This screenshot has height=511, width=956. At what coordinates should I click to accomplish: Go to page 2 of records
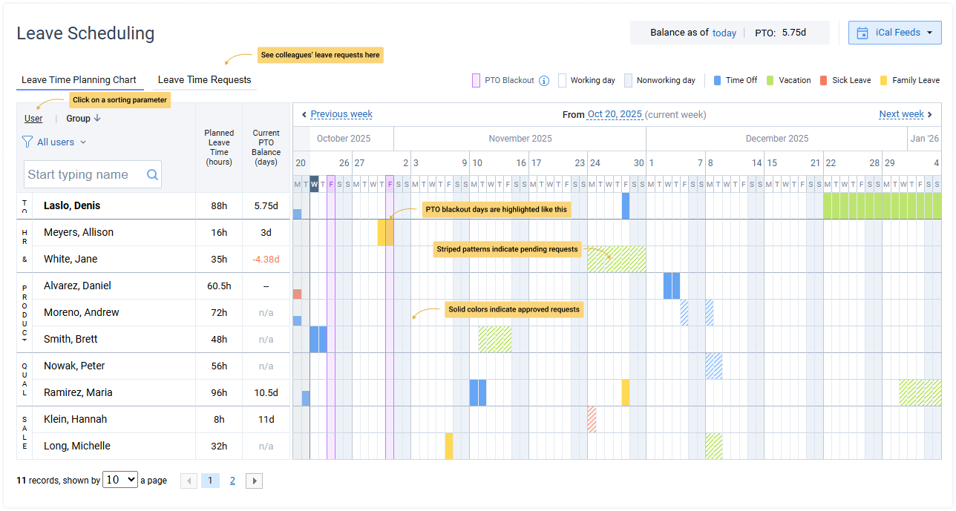232,481
